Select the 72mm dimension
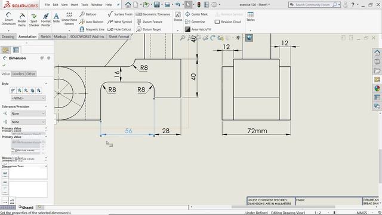Screen dimensions: 382x215 [x=257, y=131]
